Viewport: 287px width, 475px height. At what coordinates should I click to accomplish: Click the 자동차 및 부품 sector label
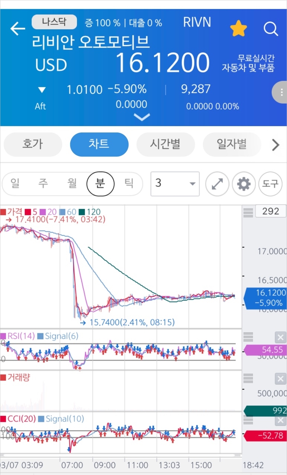pyautogui.click(x=248, y=68)
